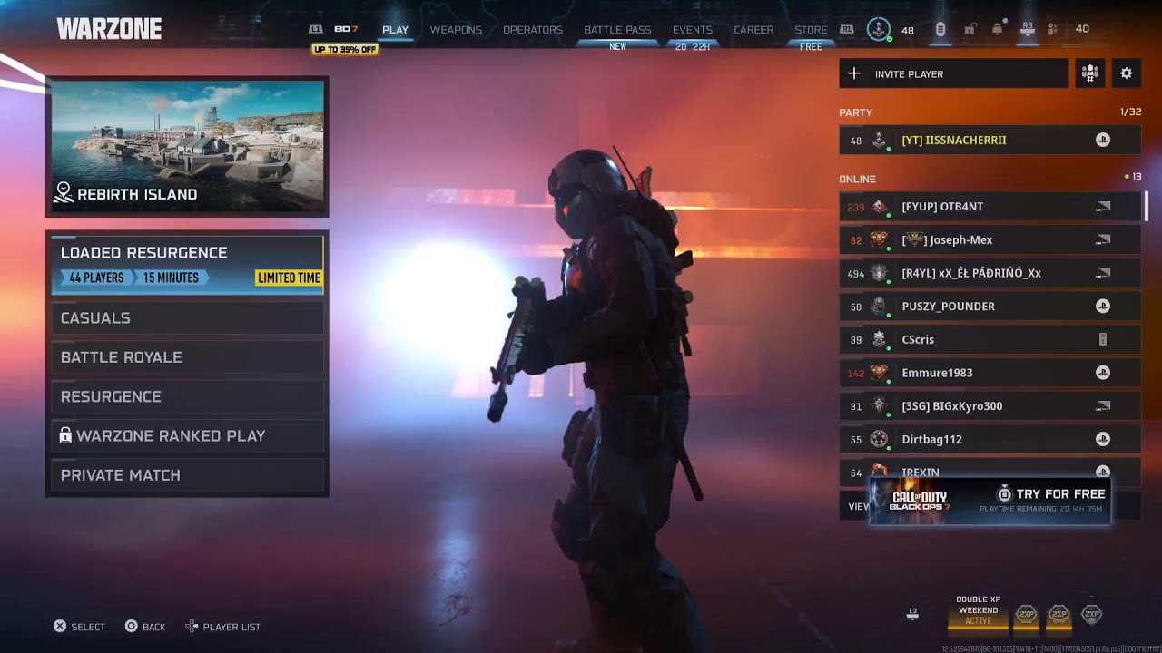Click the Invite Player button

pos(953,73)
